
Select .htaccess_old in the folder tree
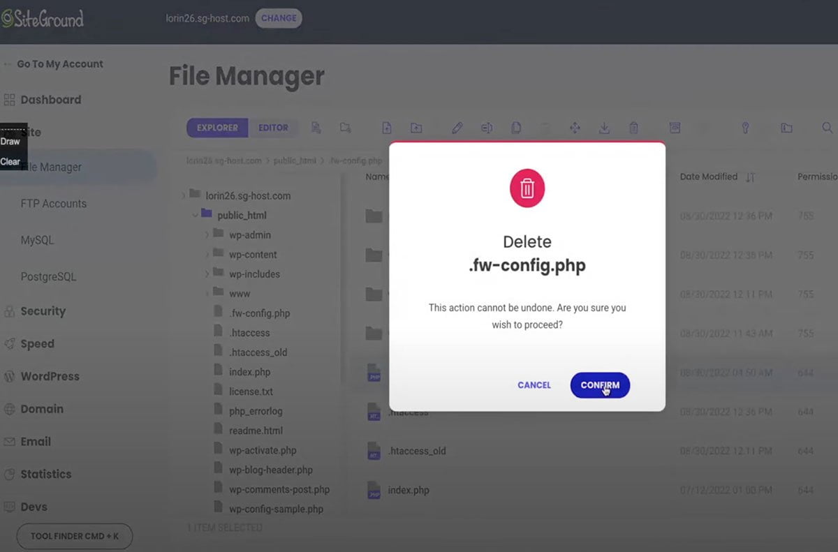click(x=258, y=352)
